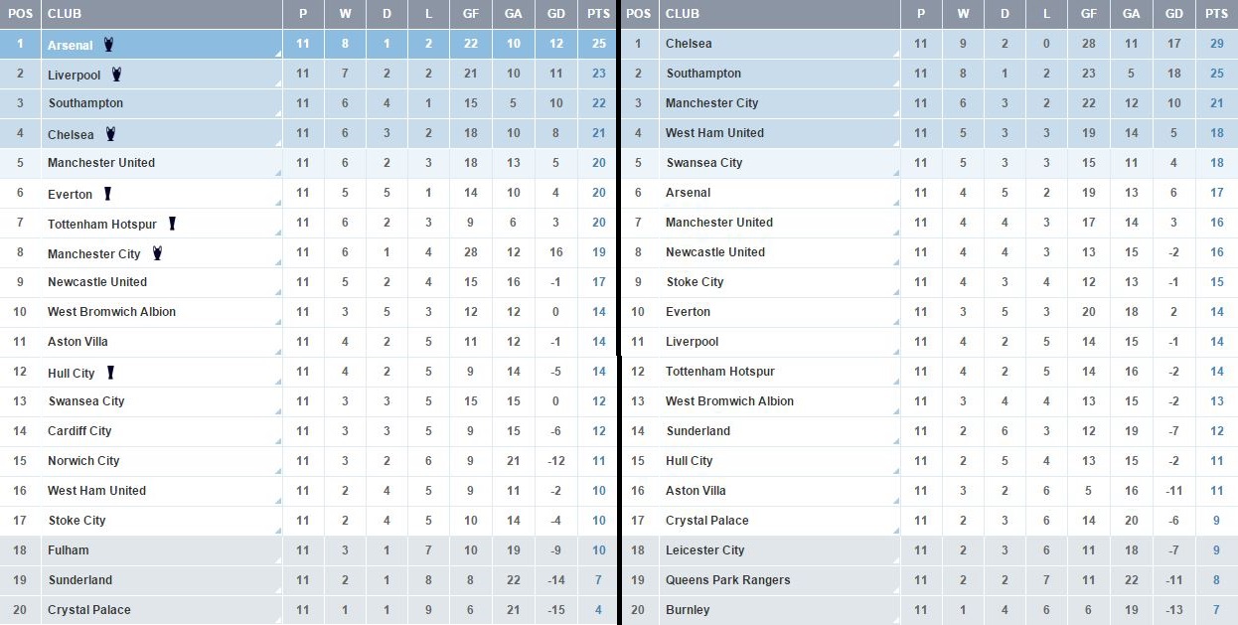
Task: Click the trophy icon next to Liverpool
Action: 116,75
